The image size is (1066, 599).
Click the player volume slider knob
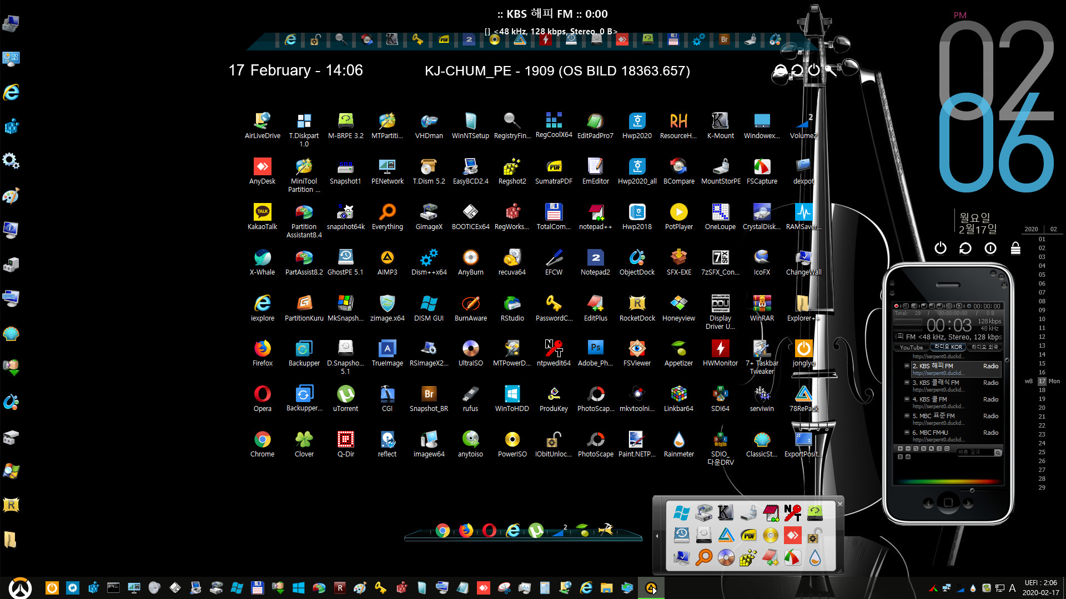[972, 490]
